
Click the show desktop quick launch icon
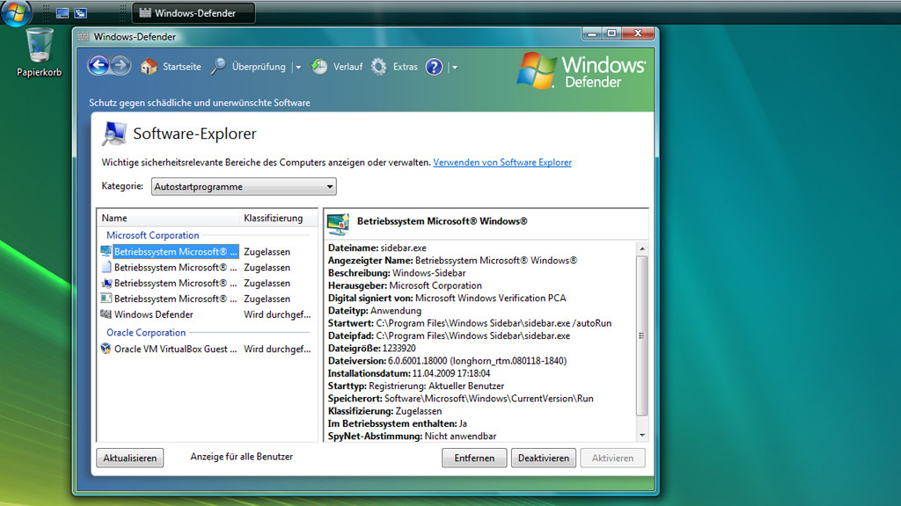tap(62, 12)
